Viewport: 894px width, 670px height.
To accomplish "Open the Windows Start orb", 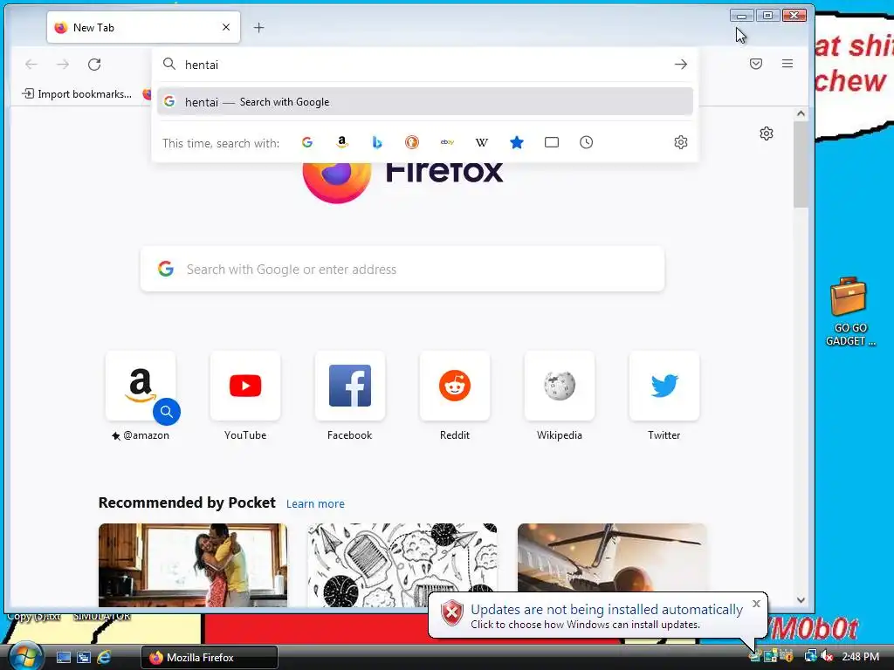I will (x=24, y=656).
